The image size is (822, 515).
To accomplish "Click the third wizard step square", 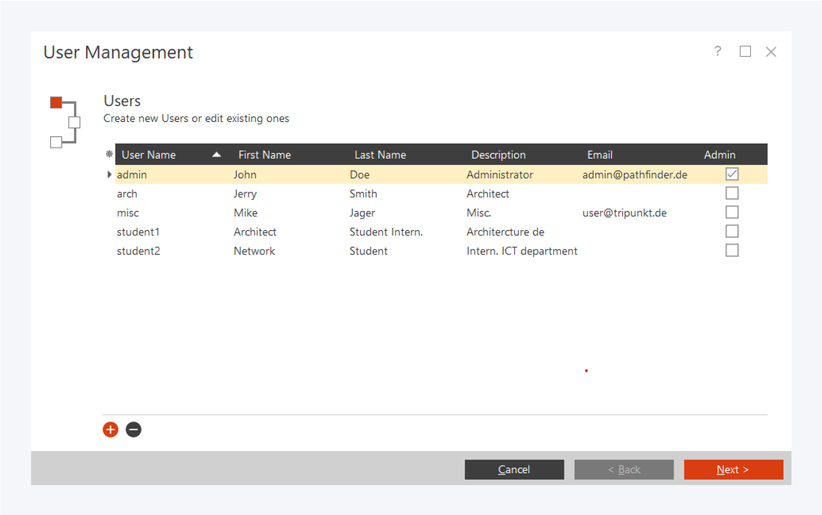I will (x=56, y=142).
